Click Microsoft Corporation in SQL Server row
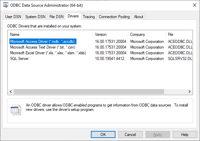The height and width of the screenshot is (141, 200). [147, 59]
